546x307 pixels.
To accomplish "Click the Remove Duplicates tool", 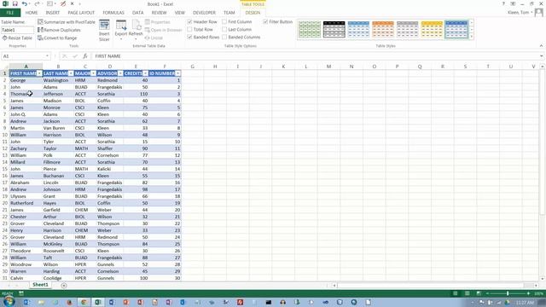I will click(59, 30).
